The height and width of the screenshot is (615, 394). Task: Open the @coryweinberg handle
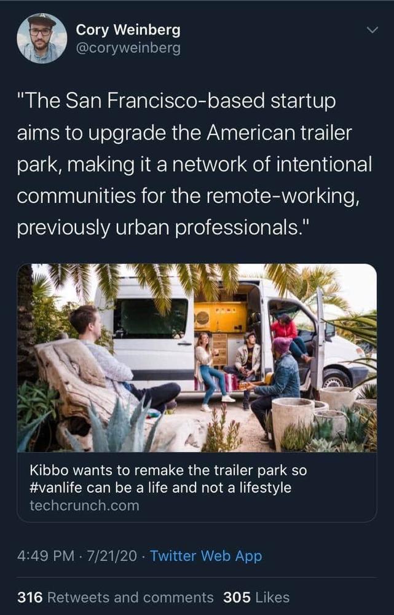(x=128, y=48)
